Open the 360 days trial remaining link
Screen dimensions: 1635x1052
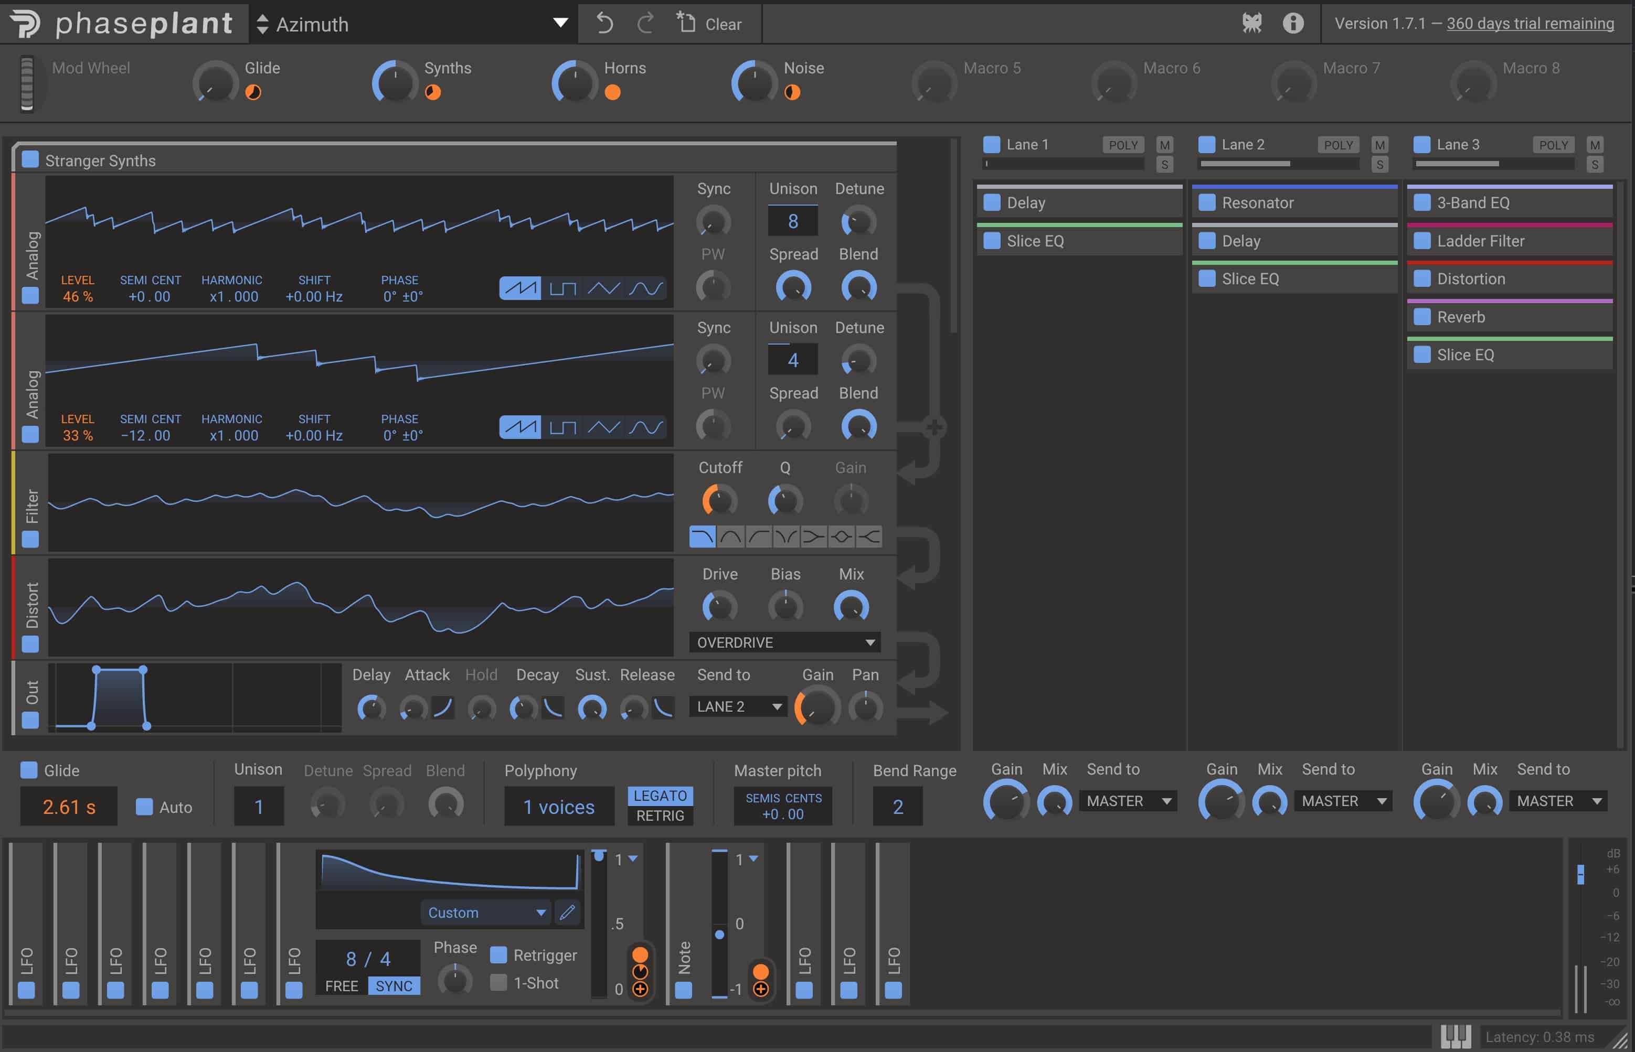1530,23
